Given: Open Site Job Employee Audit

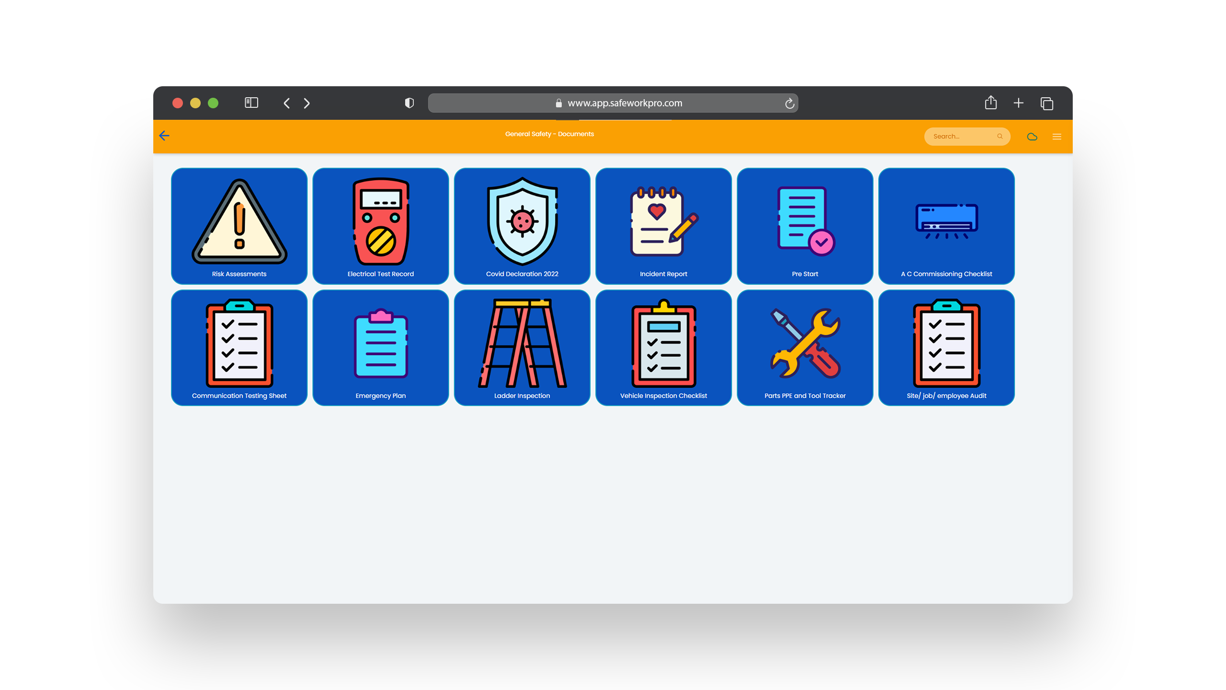Looking at the screenshot, I should (946, 348).
